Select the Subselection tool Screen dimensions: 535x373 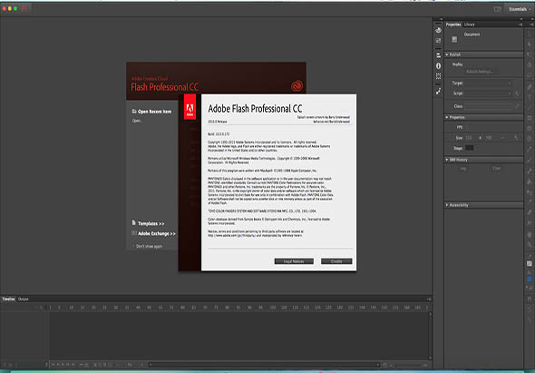530,44
